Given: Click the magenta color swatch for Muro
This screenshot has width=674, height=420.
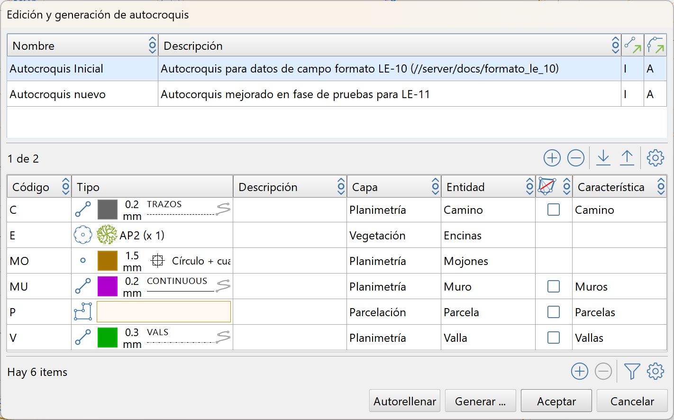Looking at the screenshot, I should click(109, 286).
